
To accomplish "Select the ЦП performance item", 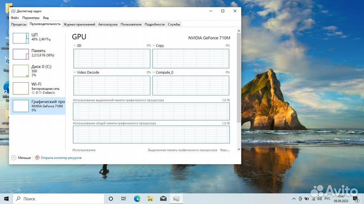I will point(38,38).
